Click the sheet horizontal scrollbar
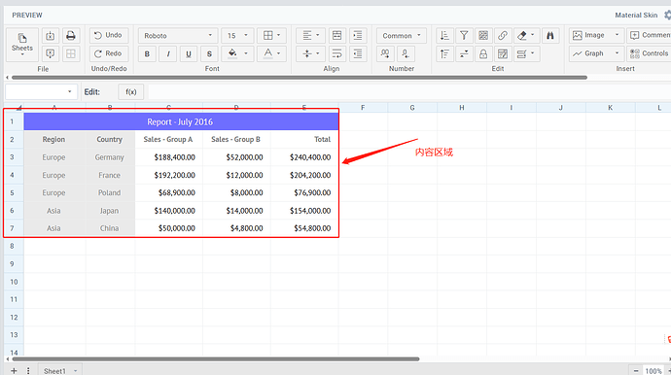The image size is (671, 375). coord(216,359)
